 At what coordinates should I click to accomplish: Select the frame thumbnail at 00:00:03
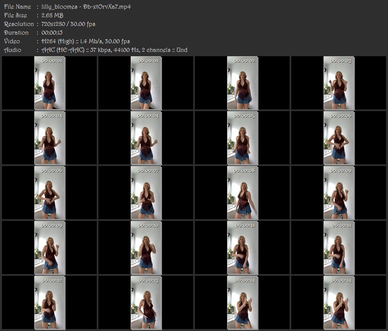pyautogui.click(x=339, y=83)
